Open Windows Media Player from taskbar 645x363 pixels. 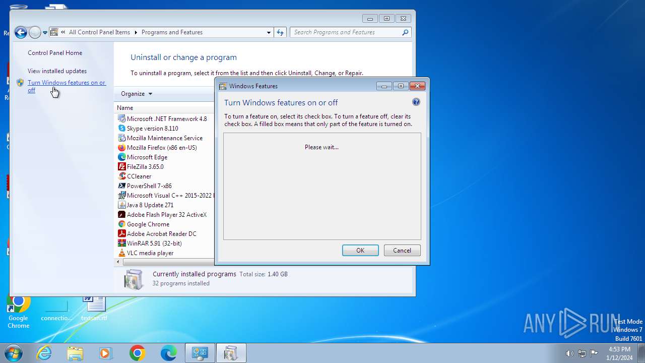(106, 353)
